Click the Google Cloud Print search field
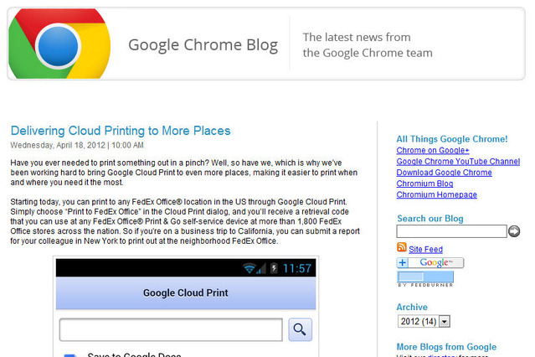The height and width of the screenshot is (357, 535). click(x=171, y=329)
